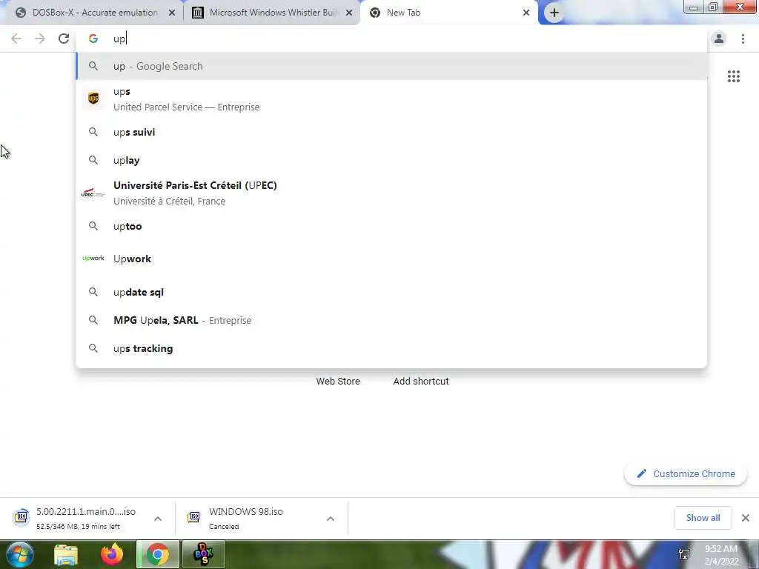Open the 5.00.2211.1.main iso download item
759x569 pixels.
[75, 518]
